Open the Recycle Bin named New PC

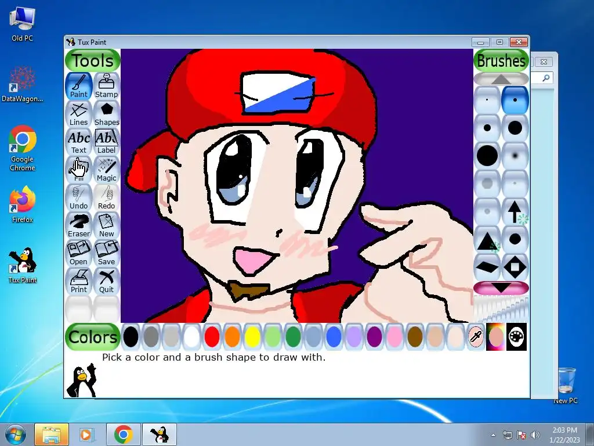(566, 384)
